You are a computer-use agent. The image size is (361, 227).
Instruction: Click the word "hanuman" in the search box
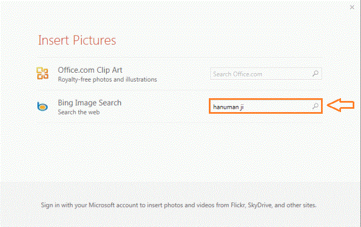(x=225, y=106)
